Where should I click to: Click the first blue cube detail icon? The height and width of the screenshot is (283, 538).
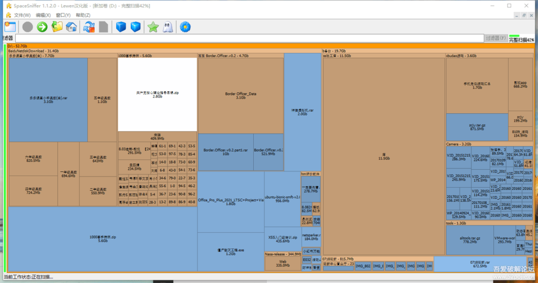point(121,26)
